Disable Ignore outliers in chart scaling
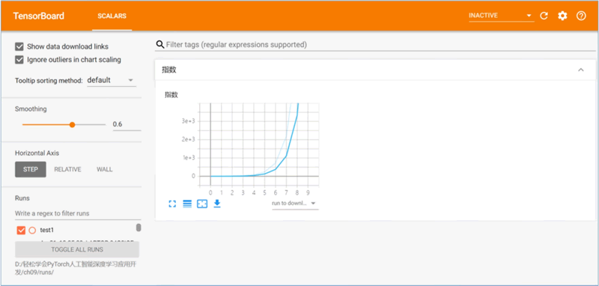The image size is (599, 286). coord(19,60)
